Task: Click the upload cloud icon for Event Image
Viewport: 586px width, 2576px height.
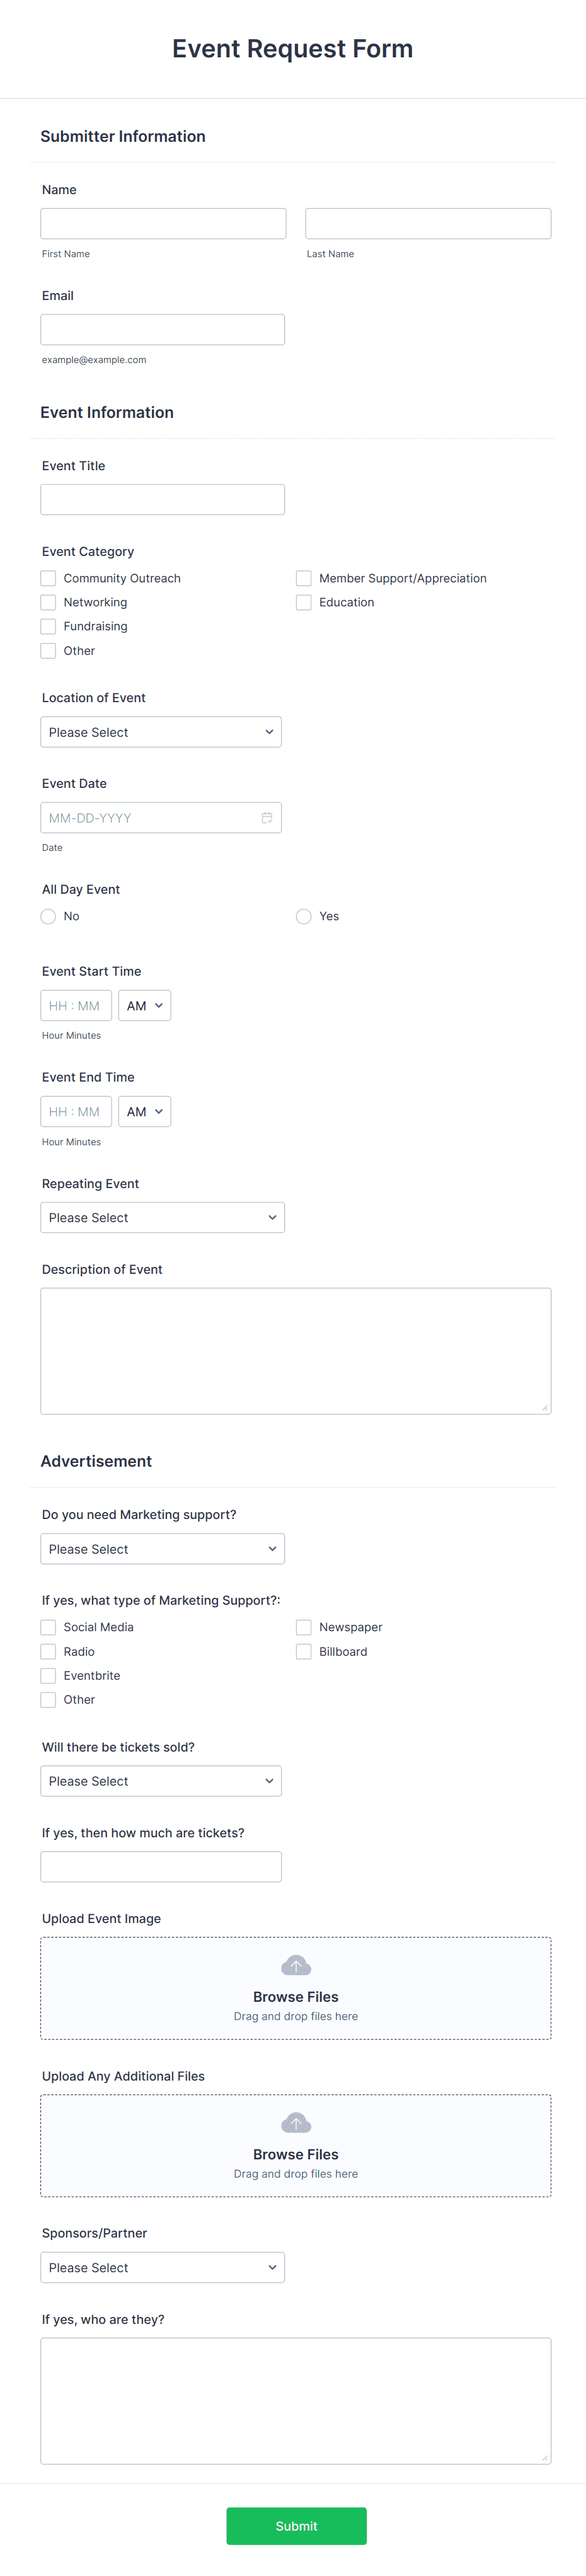Action: tap(295, 1964)
